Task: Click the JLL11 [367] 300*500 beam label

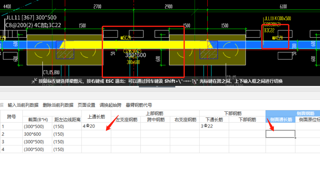Action: (31, 17)
